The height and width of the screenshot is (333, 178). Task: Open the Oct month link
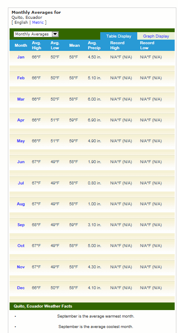(21, 246)
